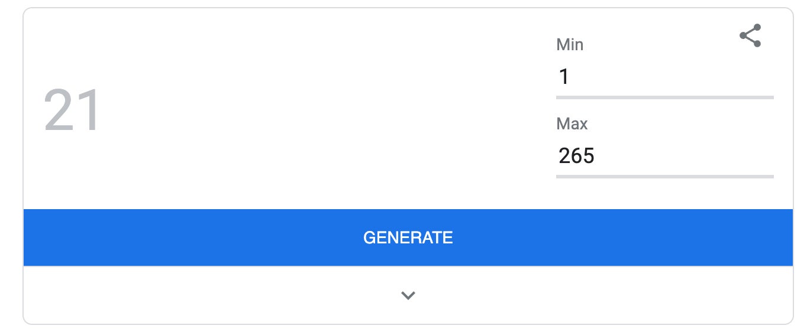Click the arrow at the card bottom
This screenshot has height=332, width=807.
click(408, 295)
